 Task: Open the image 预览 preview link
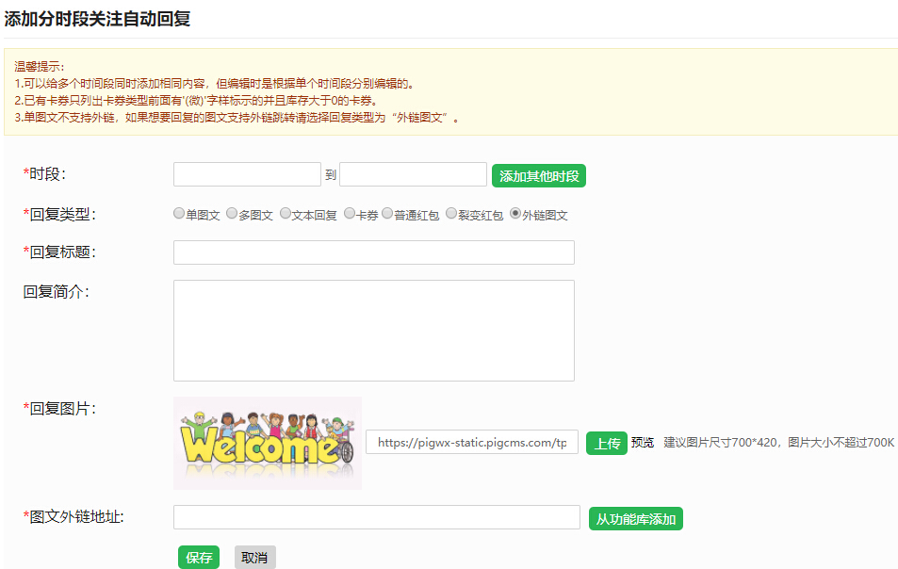pyautogui.click(x=643, y=443)
